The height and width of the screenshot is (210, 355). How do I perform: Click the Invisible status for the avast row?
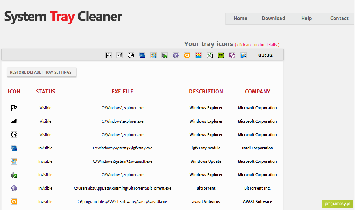[45, 202]
